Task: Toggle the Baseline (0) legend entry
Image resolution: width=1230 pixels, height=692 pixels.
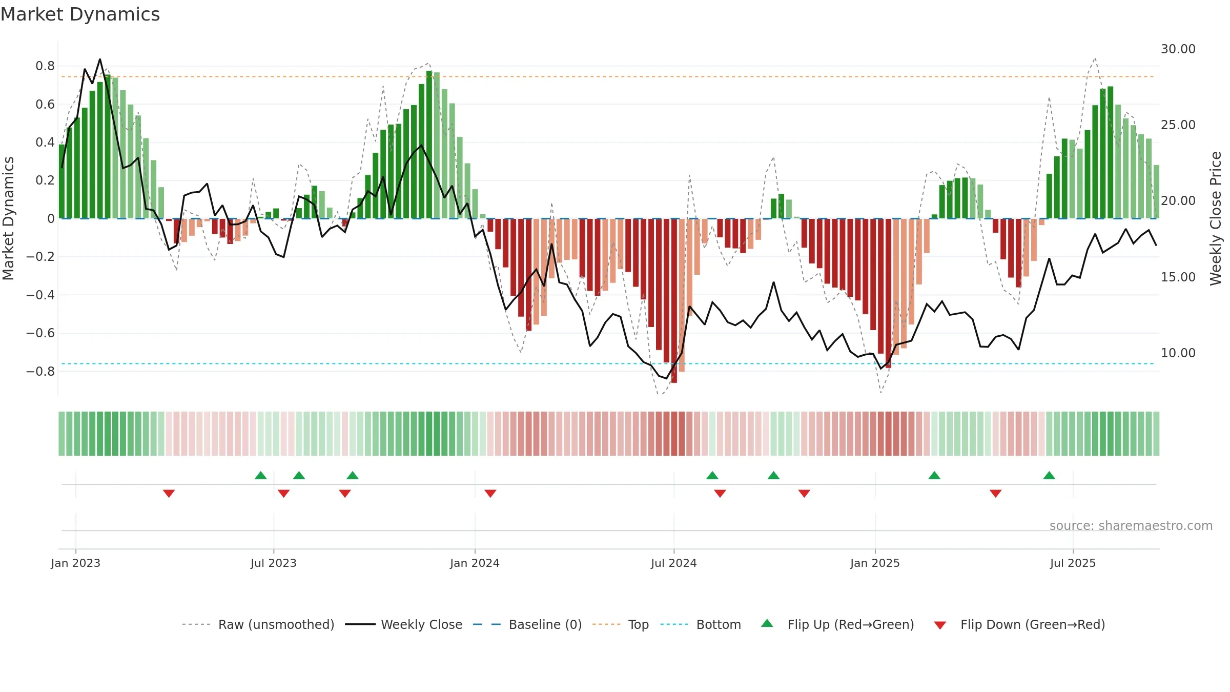Action: (527, 624)
